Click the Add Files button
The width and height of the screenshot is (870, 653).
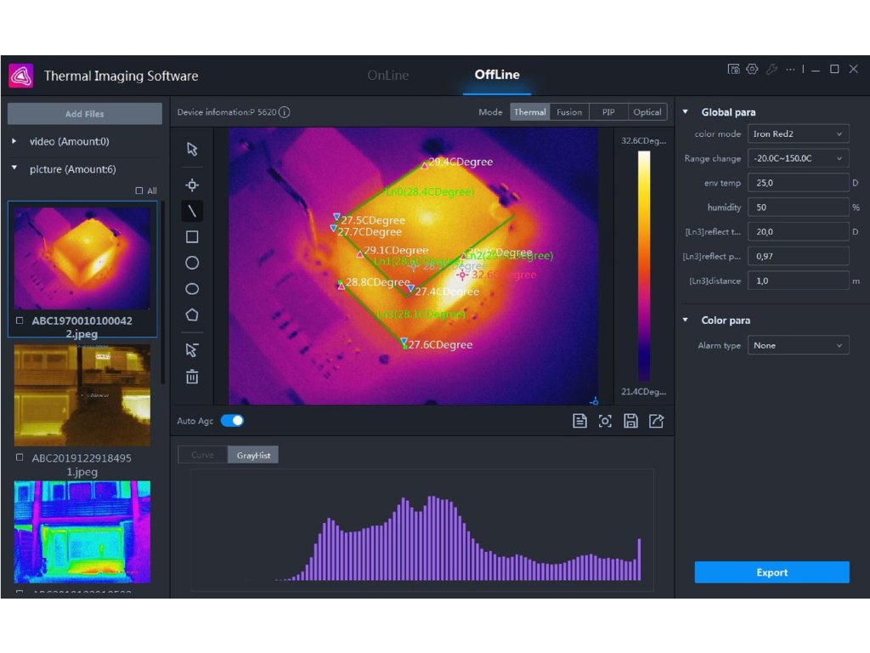(84, 114)
